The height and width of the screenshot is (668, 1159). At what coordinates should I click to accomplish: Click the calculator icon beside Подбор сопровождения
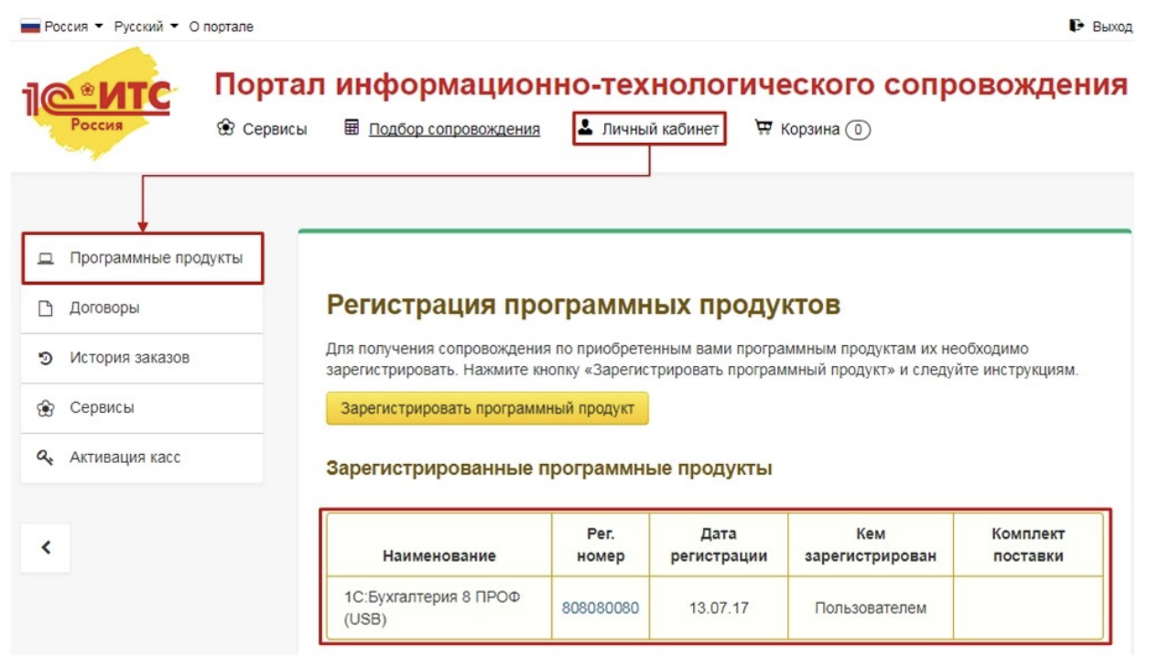pyautogui.click(x=352, y=128)
